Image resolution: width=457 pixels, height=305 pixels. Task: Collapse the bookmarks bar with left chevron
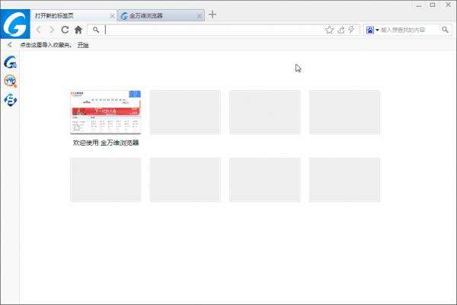(10, 45)
